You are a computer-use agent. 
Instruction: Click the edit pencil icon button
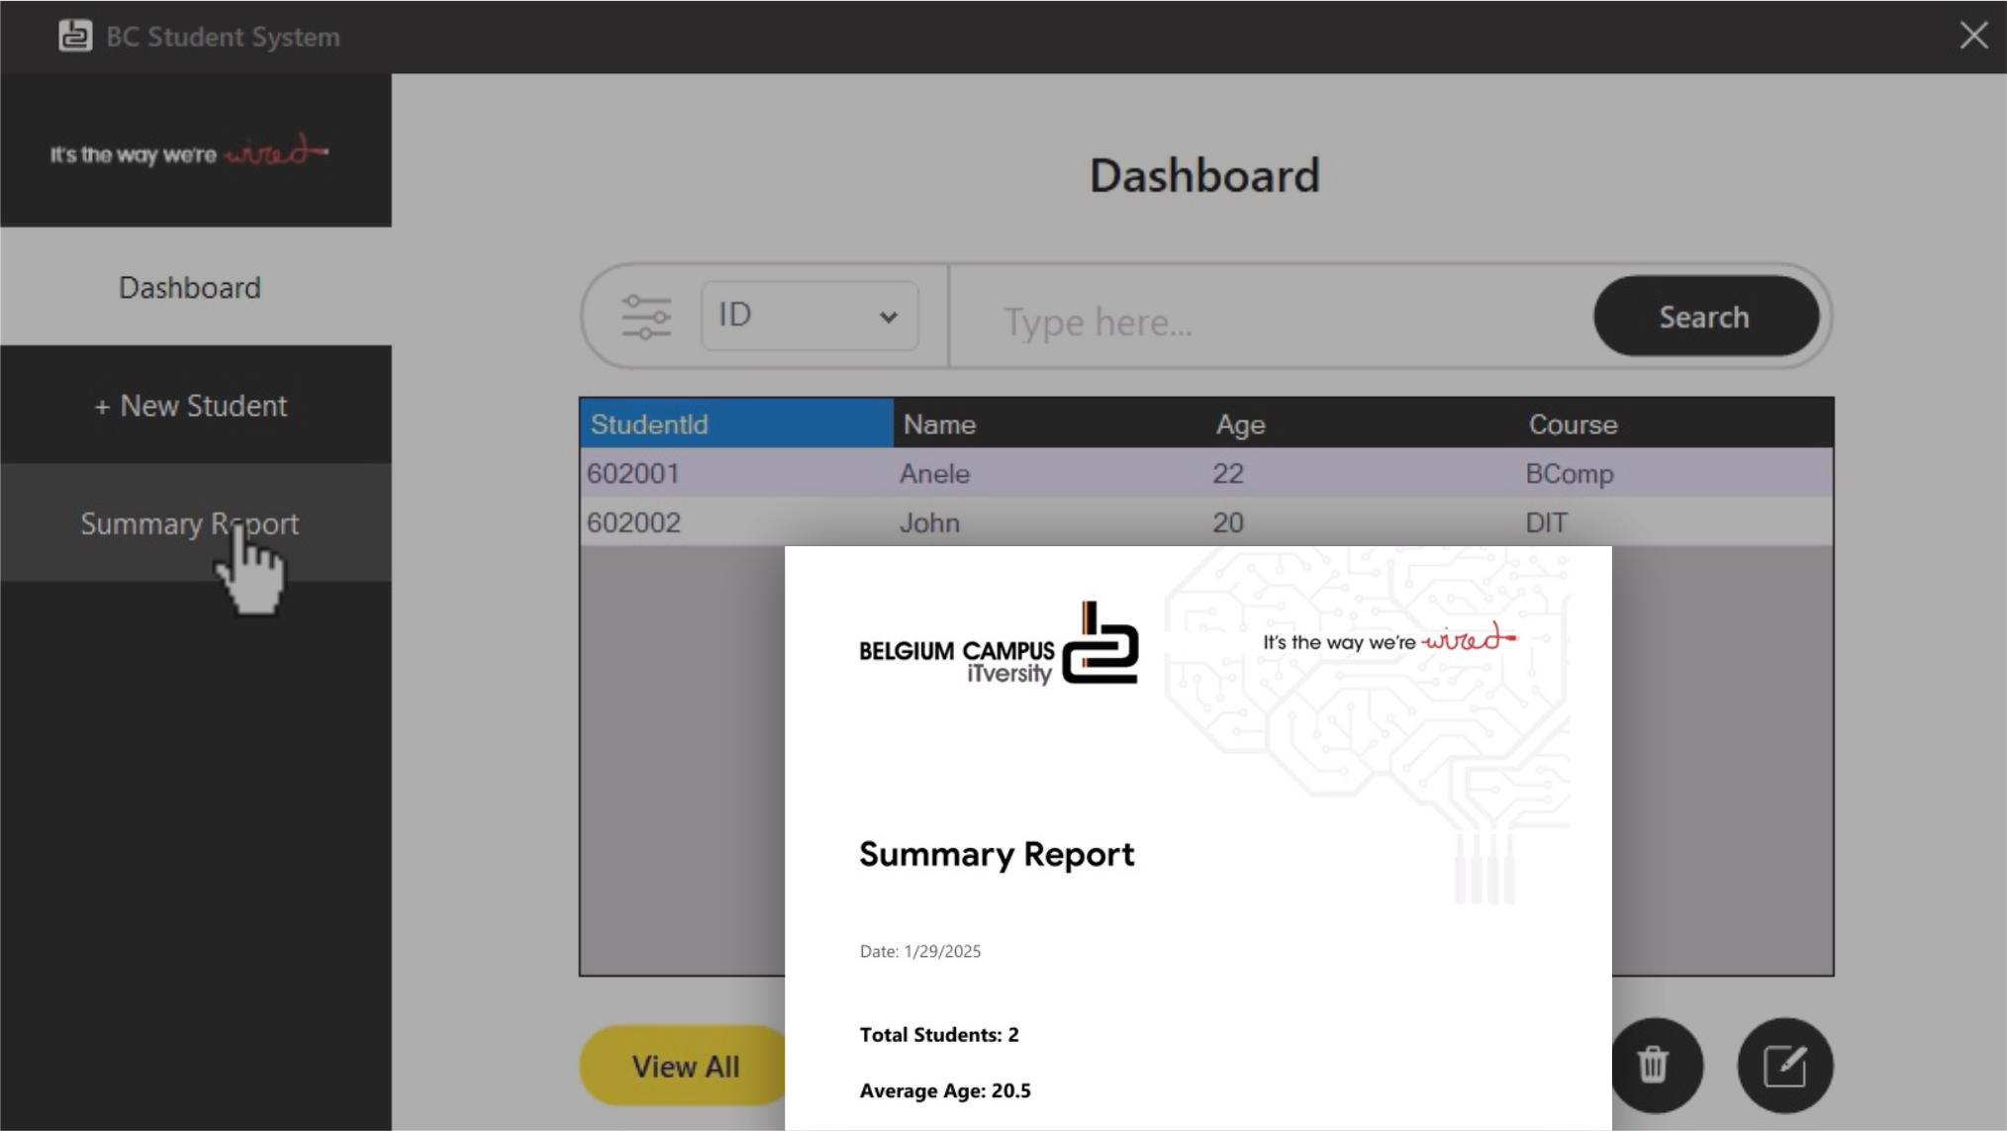tap(1784, 1066)
